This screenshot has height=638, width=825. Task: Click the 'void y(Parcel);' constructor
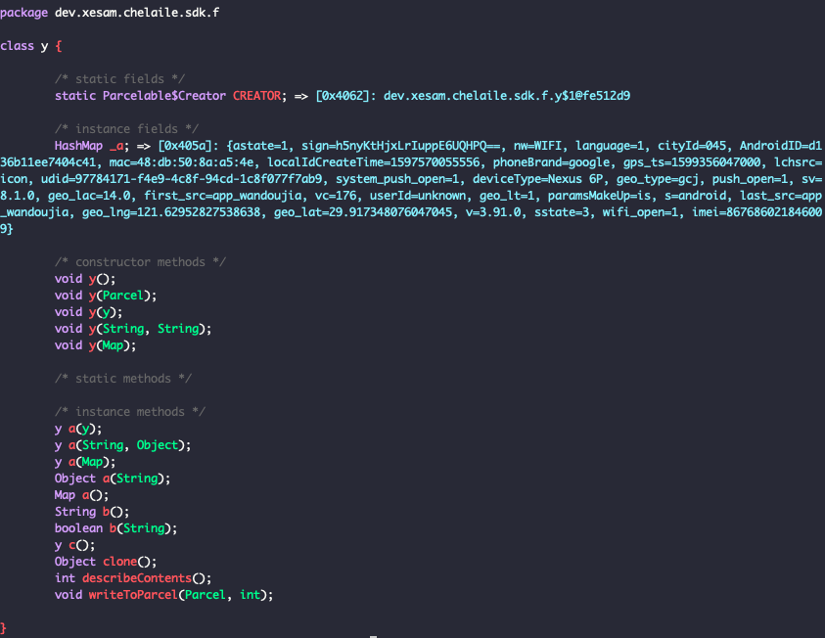[106, 296]
